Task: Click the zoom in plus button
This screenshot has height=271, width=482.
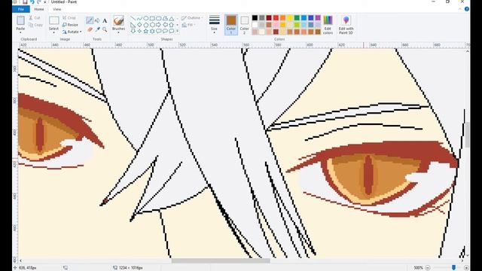Action: [466, 268]
